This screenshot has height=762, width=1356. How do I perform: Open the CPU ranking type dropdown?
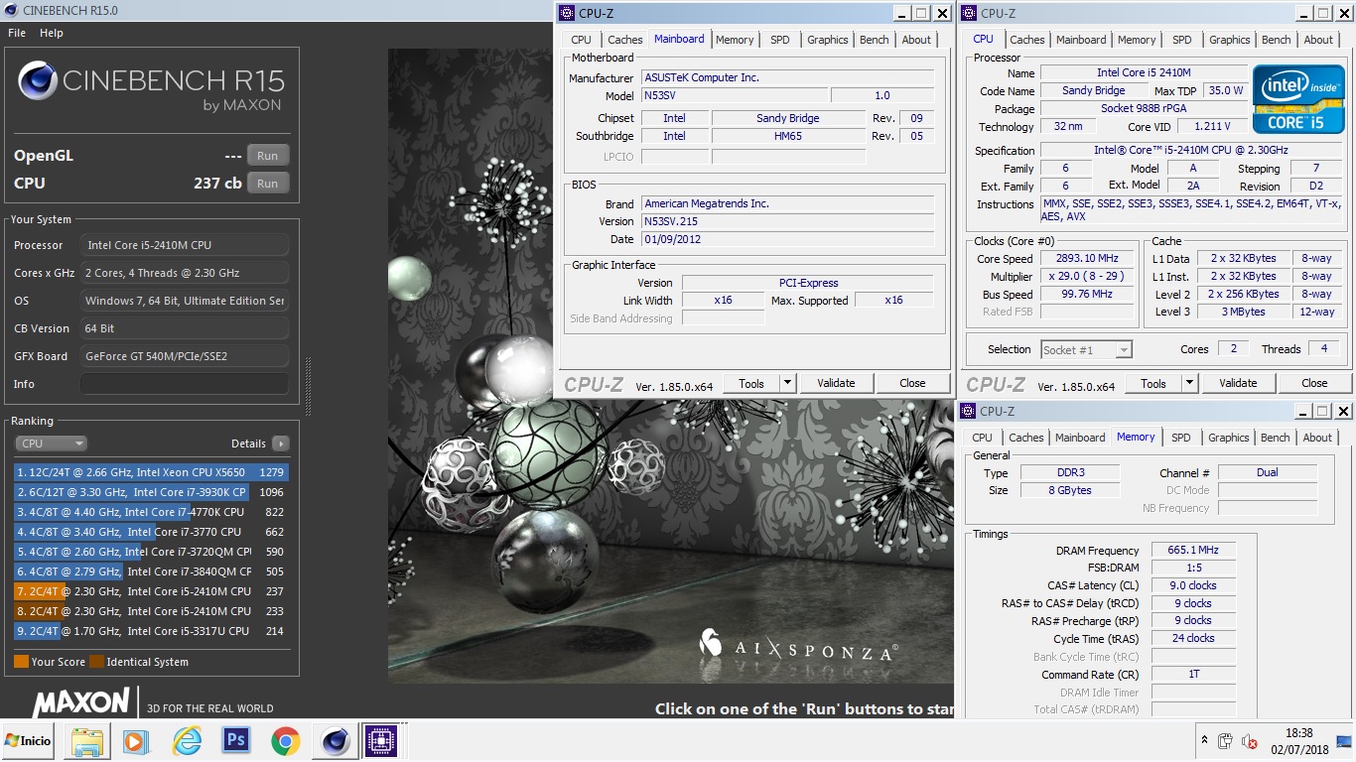[52, 444]
